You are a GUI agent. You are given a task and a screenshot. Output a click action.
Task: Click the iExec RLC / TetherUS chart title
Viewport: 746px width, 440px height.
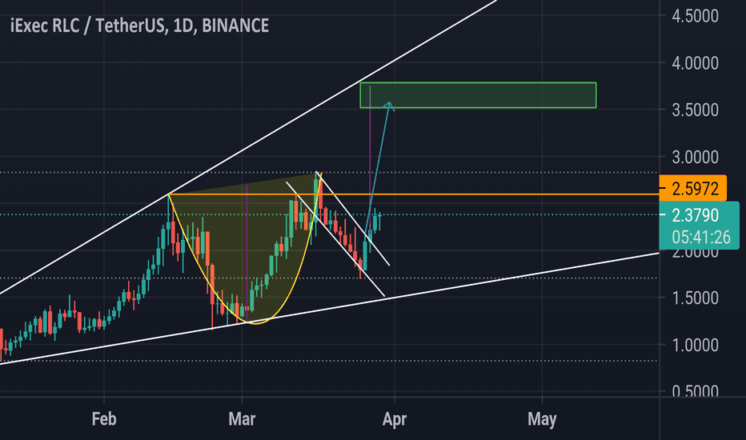[139, 26]
